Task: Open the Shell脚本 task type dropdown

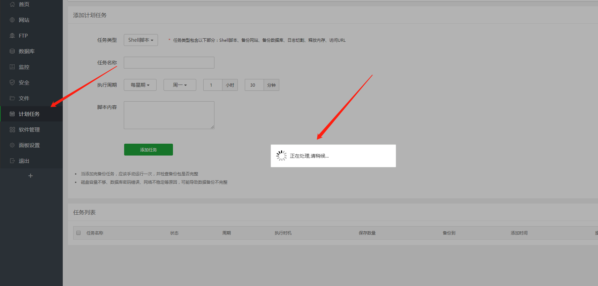Action: (x=141, y=40)
